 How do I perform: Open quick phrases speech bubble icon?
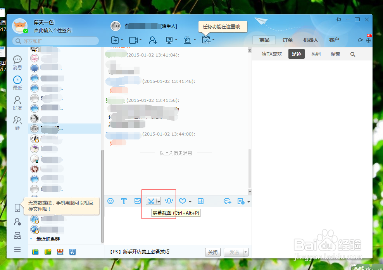pyautogui.click(x=227, y=201)
